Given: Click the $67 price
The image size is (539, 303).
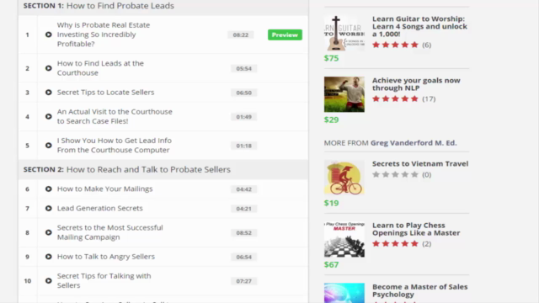Looking at the screenshot, I should pos(331,264).
